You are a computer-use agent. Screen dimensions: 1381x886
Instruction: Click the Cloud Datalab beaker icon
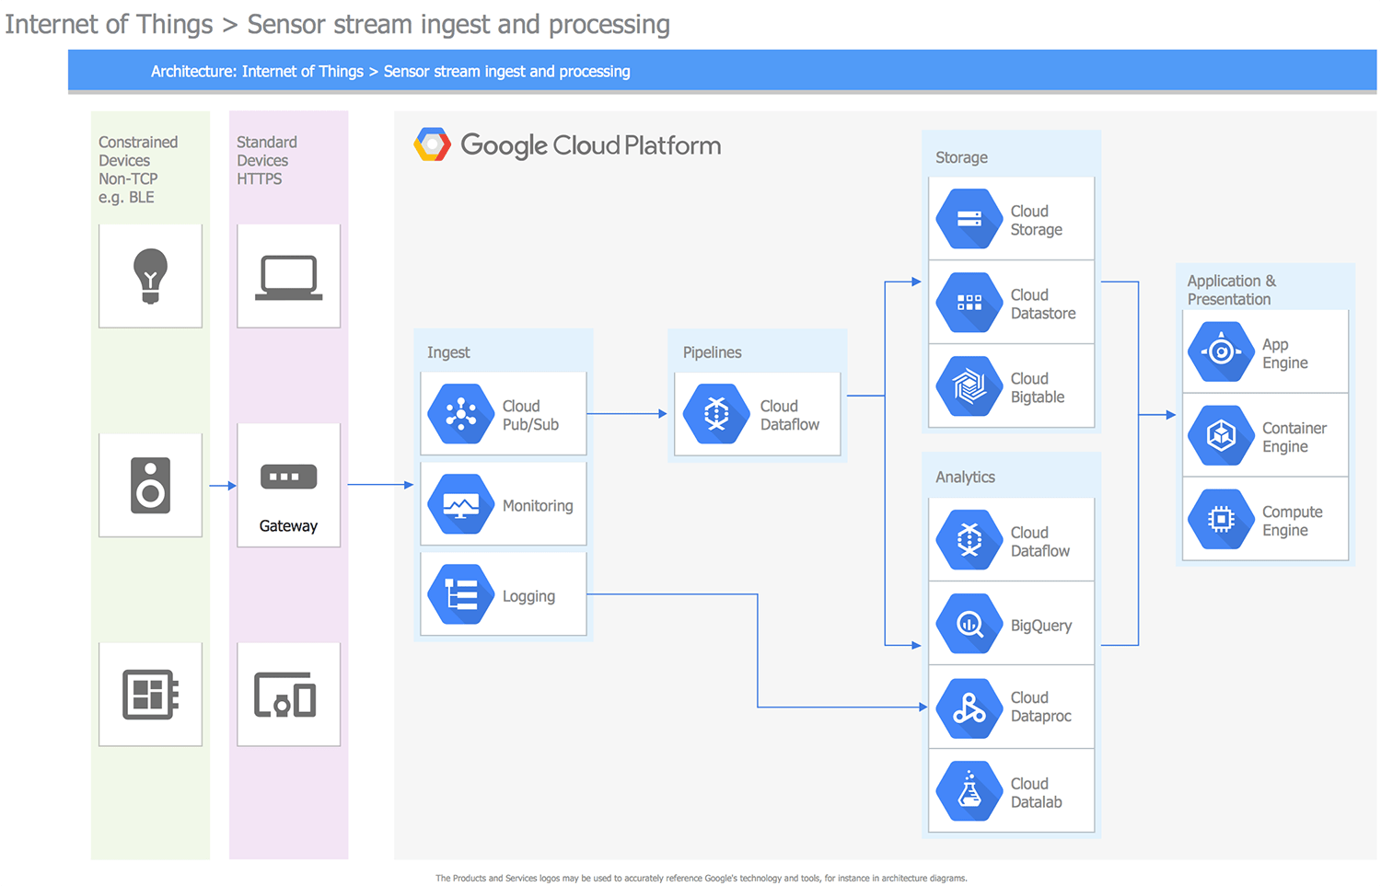pyautogui.click(x=969, y=790)
